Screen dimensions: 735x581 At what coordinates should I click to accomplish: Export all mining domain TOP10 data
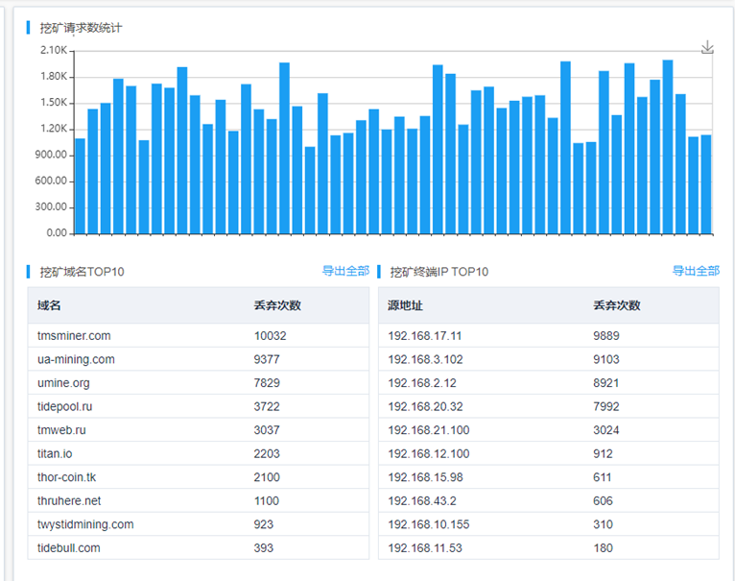tap(345, 272)
